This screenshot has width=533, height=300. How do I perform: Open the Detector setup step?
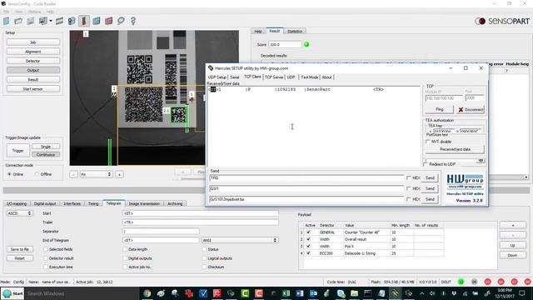point(33,61)
